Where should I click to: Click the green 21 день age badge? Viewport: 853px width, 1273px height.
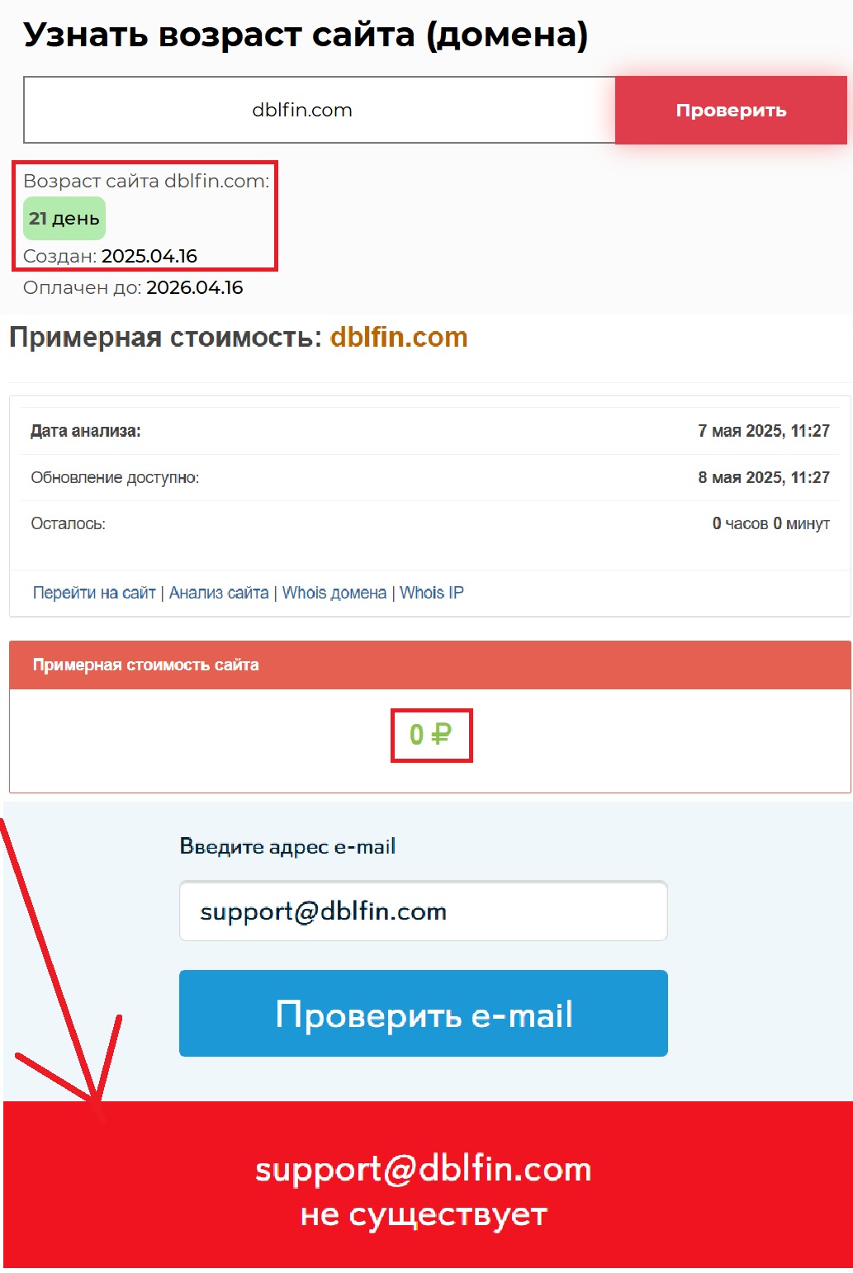64,218
